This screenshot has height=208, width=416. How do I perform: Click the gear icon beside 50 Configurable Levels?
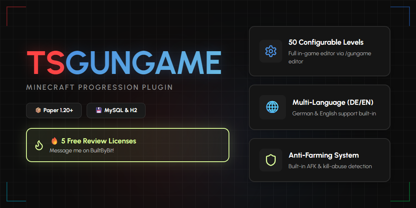270,51
